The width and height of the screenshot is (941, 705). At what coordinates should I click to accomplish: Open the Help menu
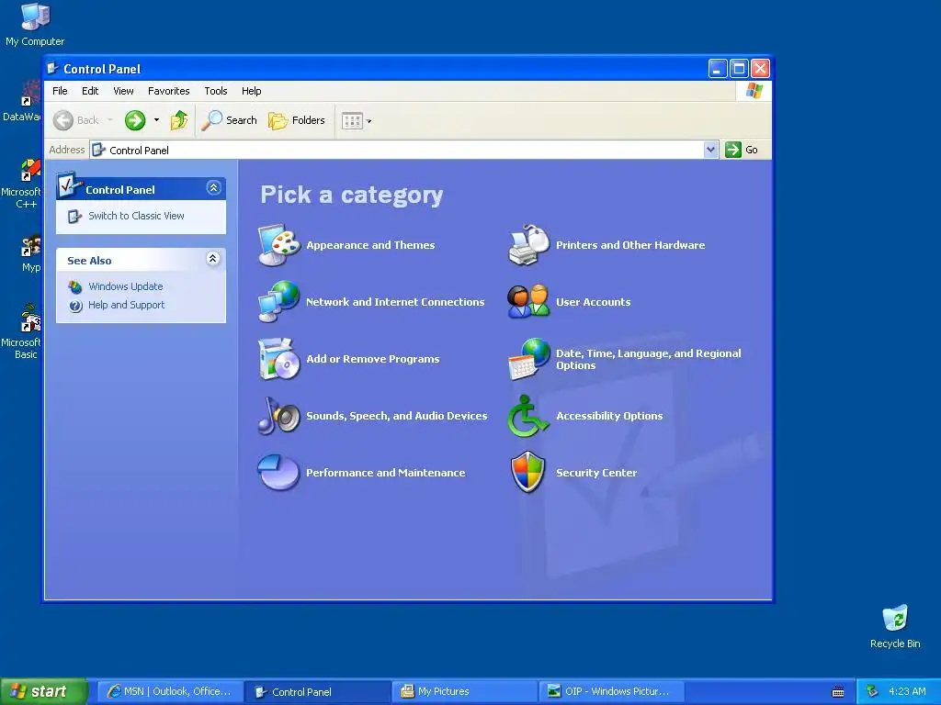tap(252, 91)
